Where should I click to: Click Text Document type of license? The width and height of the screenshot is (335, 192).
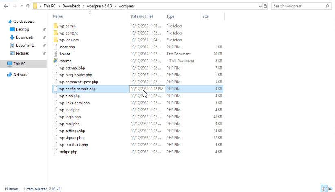point(179,54)
